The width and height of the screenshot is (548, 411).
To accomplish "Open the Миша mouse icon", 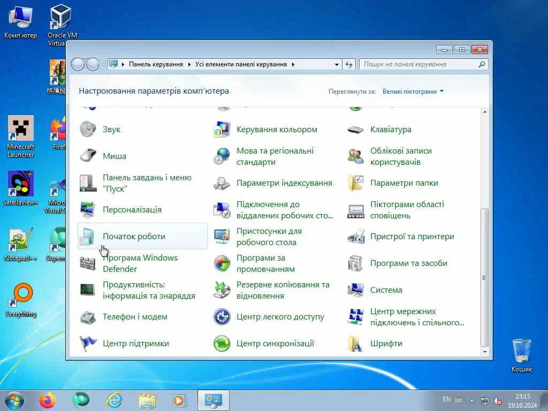I will (88, 156).
